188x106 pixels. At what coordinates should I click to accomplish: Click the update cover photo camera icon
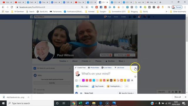coord(37,24)
